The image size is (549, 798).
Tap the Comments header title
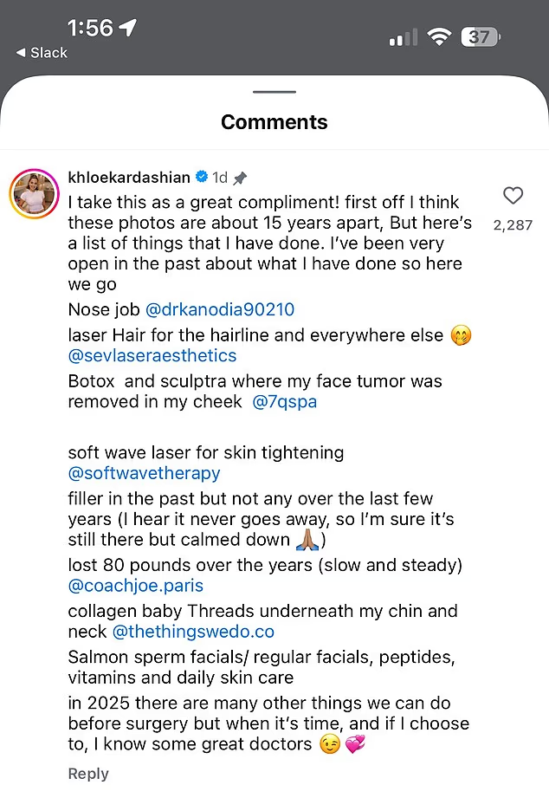click(274, 122)
